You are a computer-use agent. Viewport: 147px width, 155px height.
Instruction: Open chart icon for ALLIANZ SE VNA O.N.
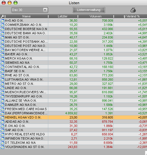2,101
